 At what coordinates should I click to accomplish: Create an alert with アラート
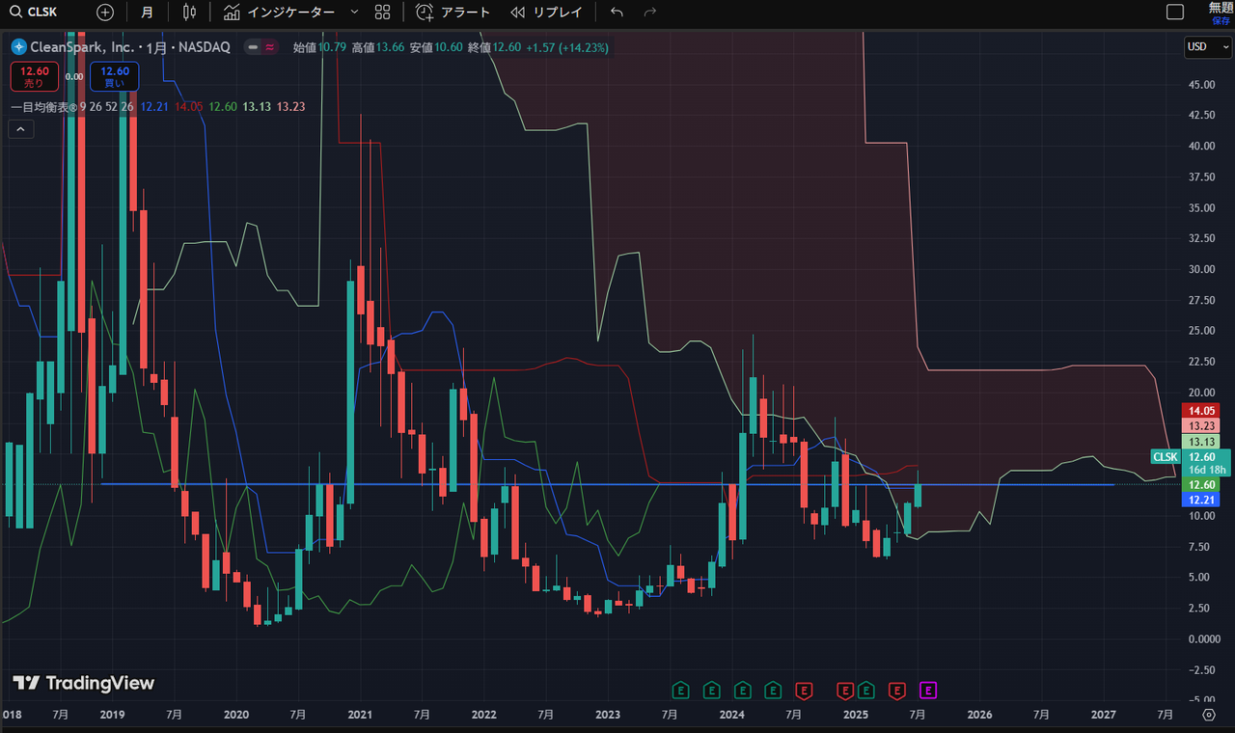(453, 13)
